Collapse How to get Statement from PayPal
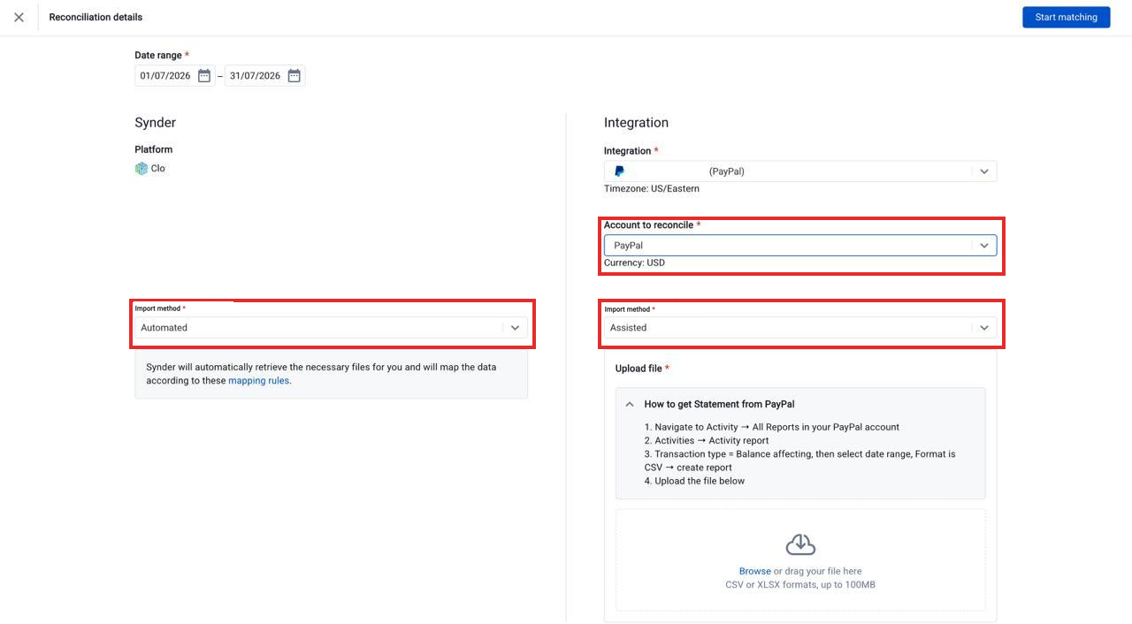The height and width of the screenshot is (624, 1132). (630, 404)
